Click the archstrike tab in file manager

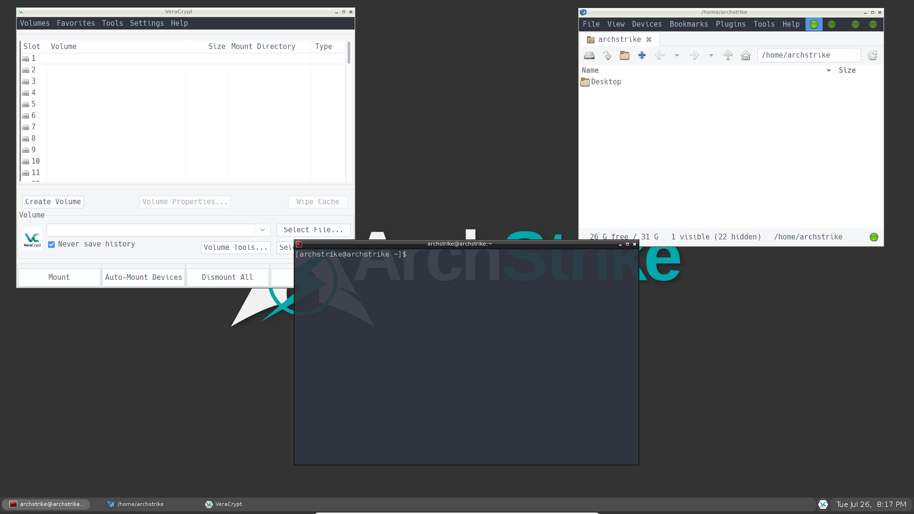pos(618,40)
